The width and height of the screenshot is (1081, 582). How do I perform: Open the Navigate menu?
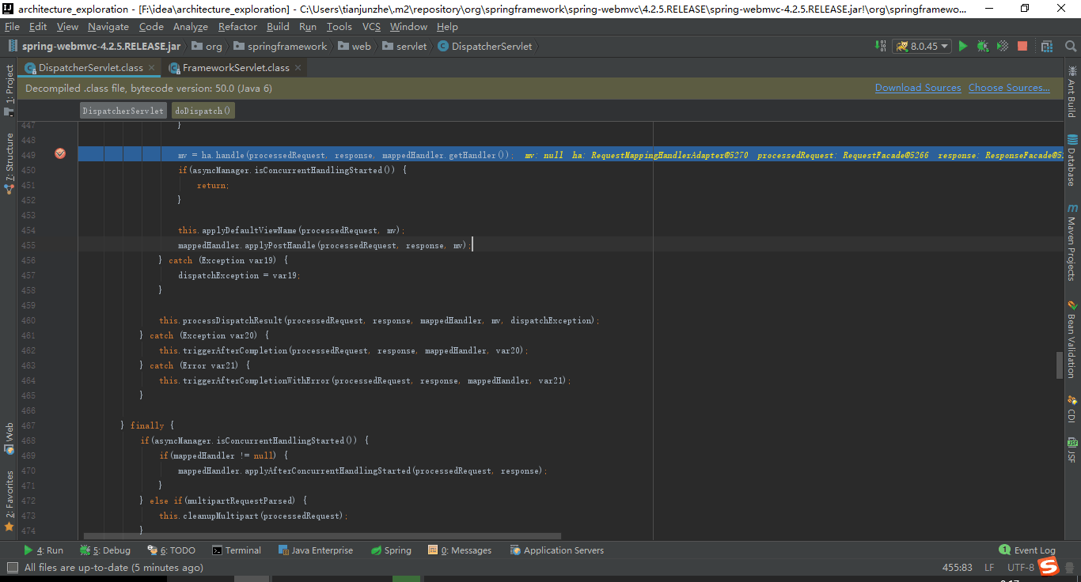point(108,26)
